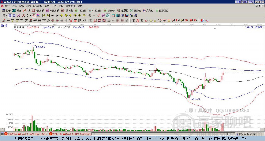Viewport: 265px width, 141px height.
Task: Click the flag marker icon
Action: click(38, 16)
